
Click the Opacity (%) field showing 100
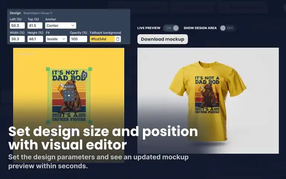click(x=78, y=39)
